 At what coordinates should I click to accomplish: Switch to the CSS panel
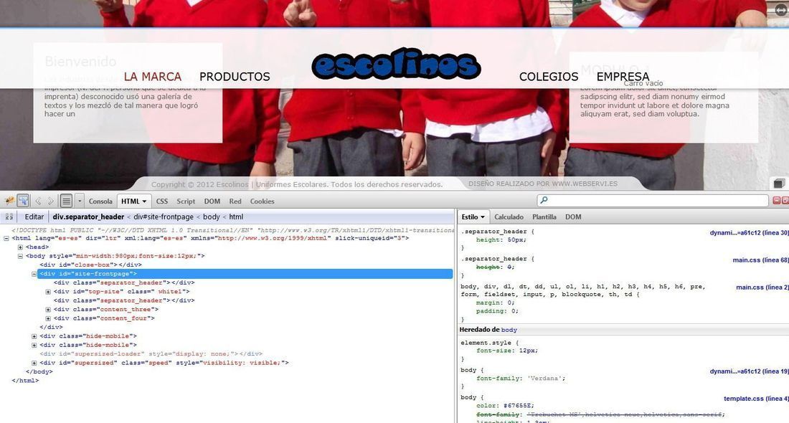162,201
